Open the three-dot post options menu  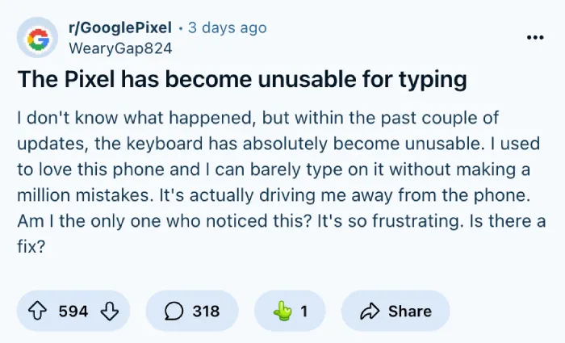(535, 37)
